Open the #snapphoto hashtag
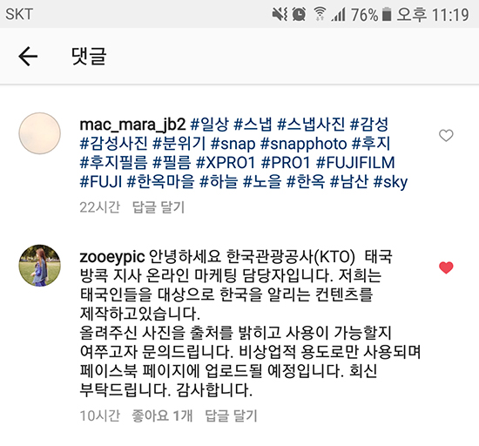 [x=304, y=144]
